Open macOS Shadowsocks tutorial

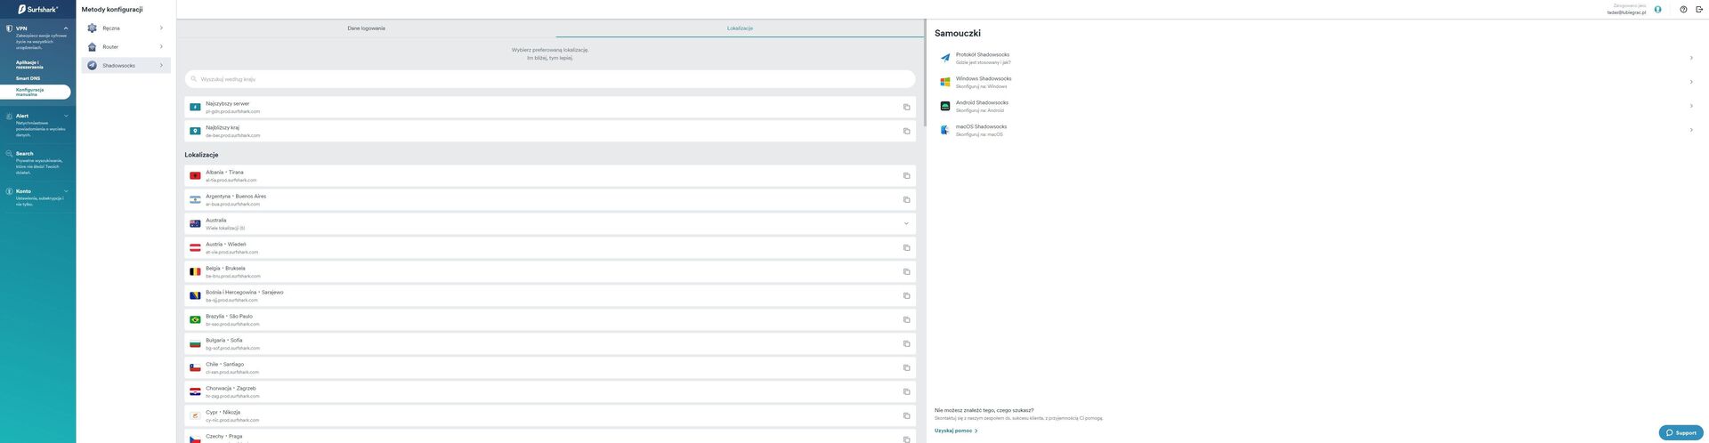click(1316, 130)
